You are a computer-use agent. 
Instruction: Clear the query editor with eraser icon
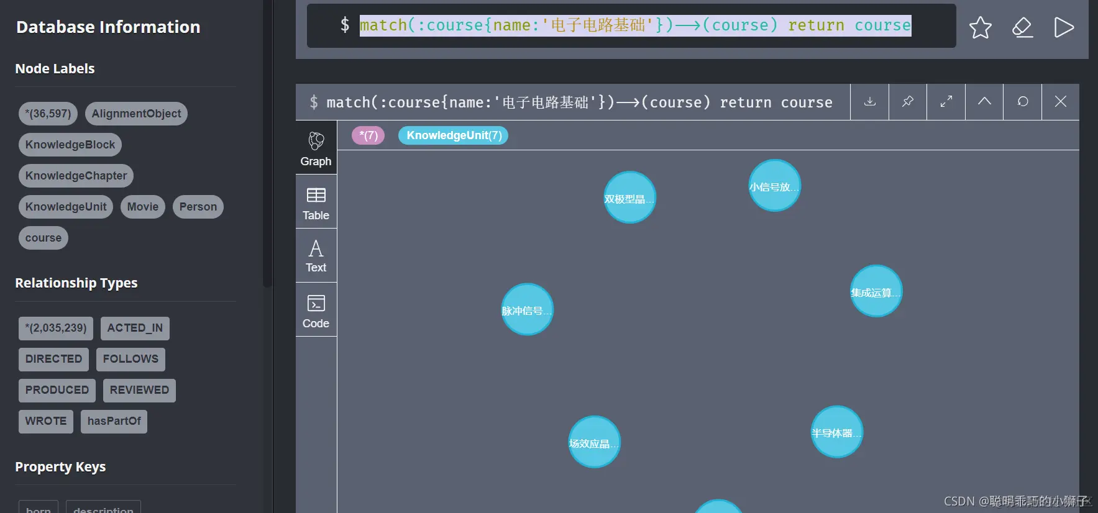pos(1022,27)
